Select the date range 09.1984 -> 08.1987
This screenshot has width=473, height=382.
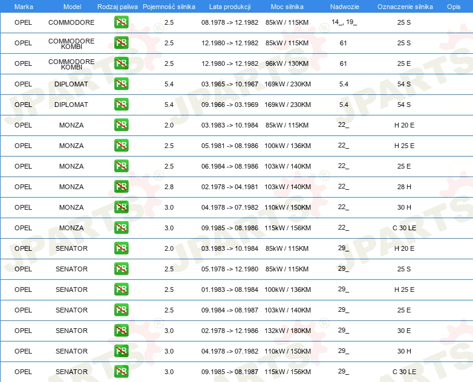(230, 310)
